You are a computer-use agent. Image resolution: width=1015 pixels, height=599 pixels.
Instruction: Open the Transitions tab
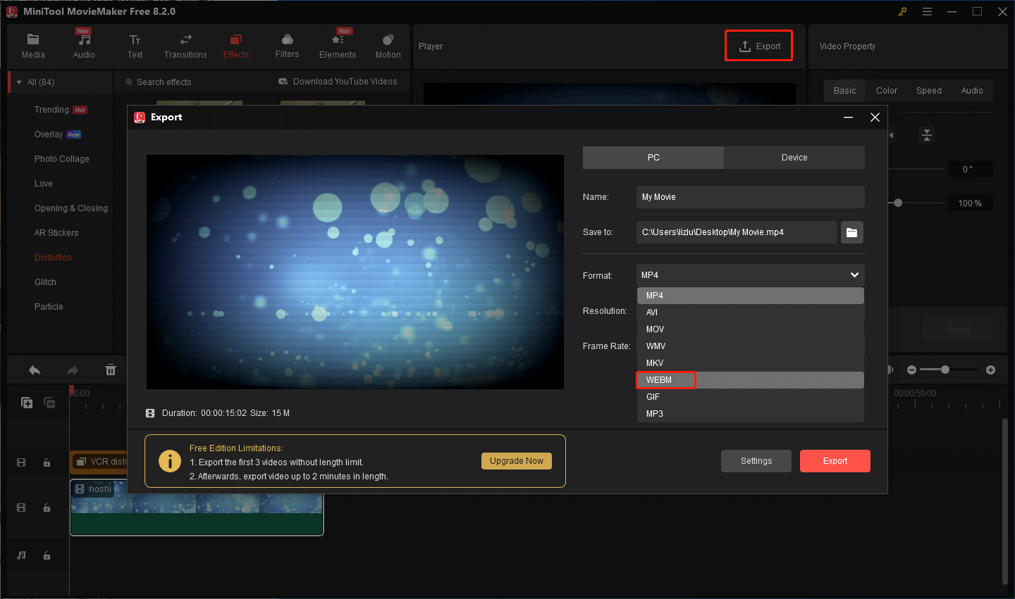pyautogui.click(x=185, y=46)
